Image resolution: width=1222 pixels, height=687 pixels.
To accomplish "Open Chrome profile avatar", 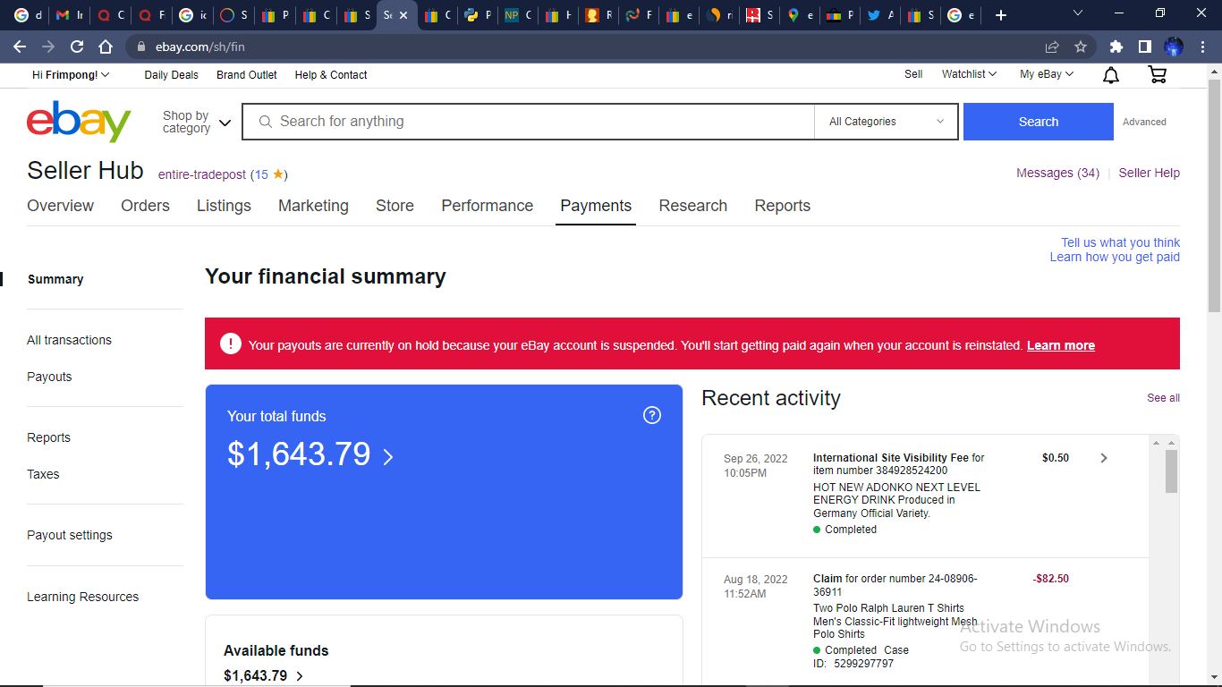I will coord(1174,47).
